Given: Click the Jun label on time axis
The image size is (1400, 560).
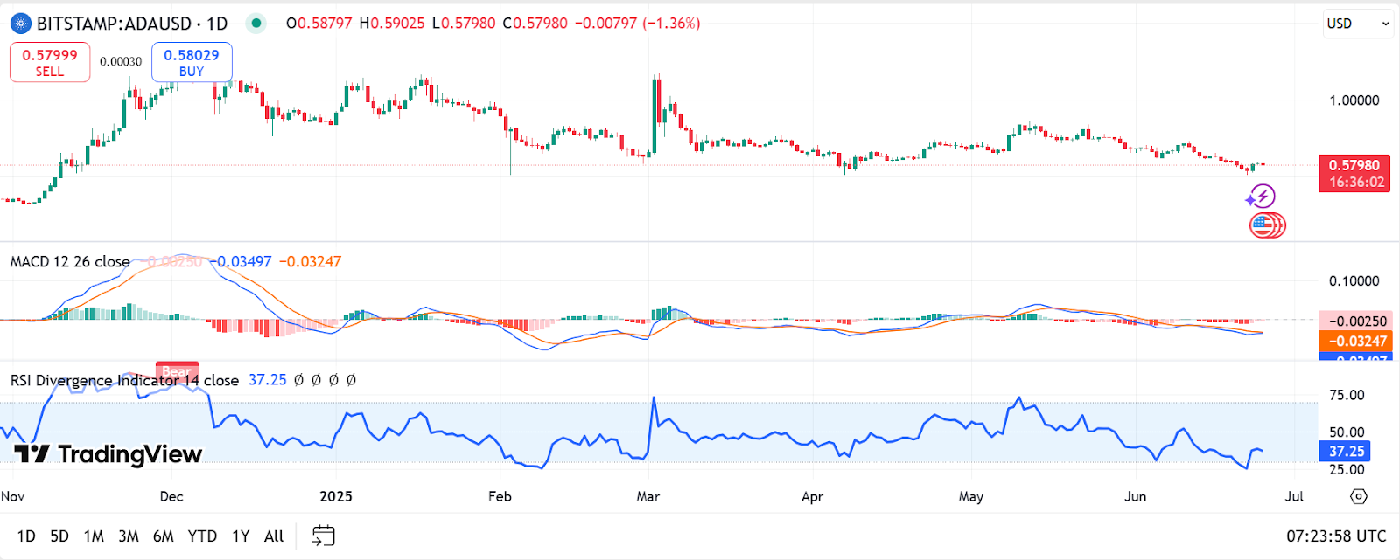Looking at the screenshot, I should tap(1135, 496).
